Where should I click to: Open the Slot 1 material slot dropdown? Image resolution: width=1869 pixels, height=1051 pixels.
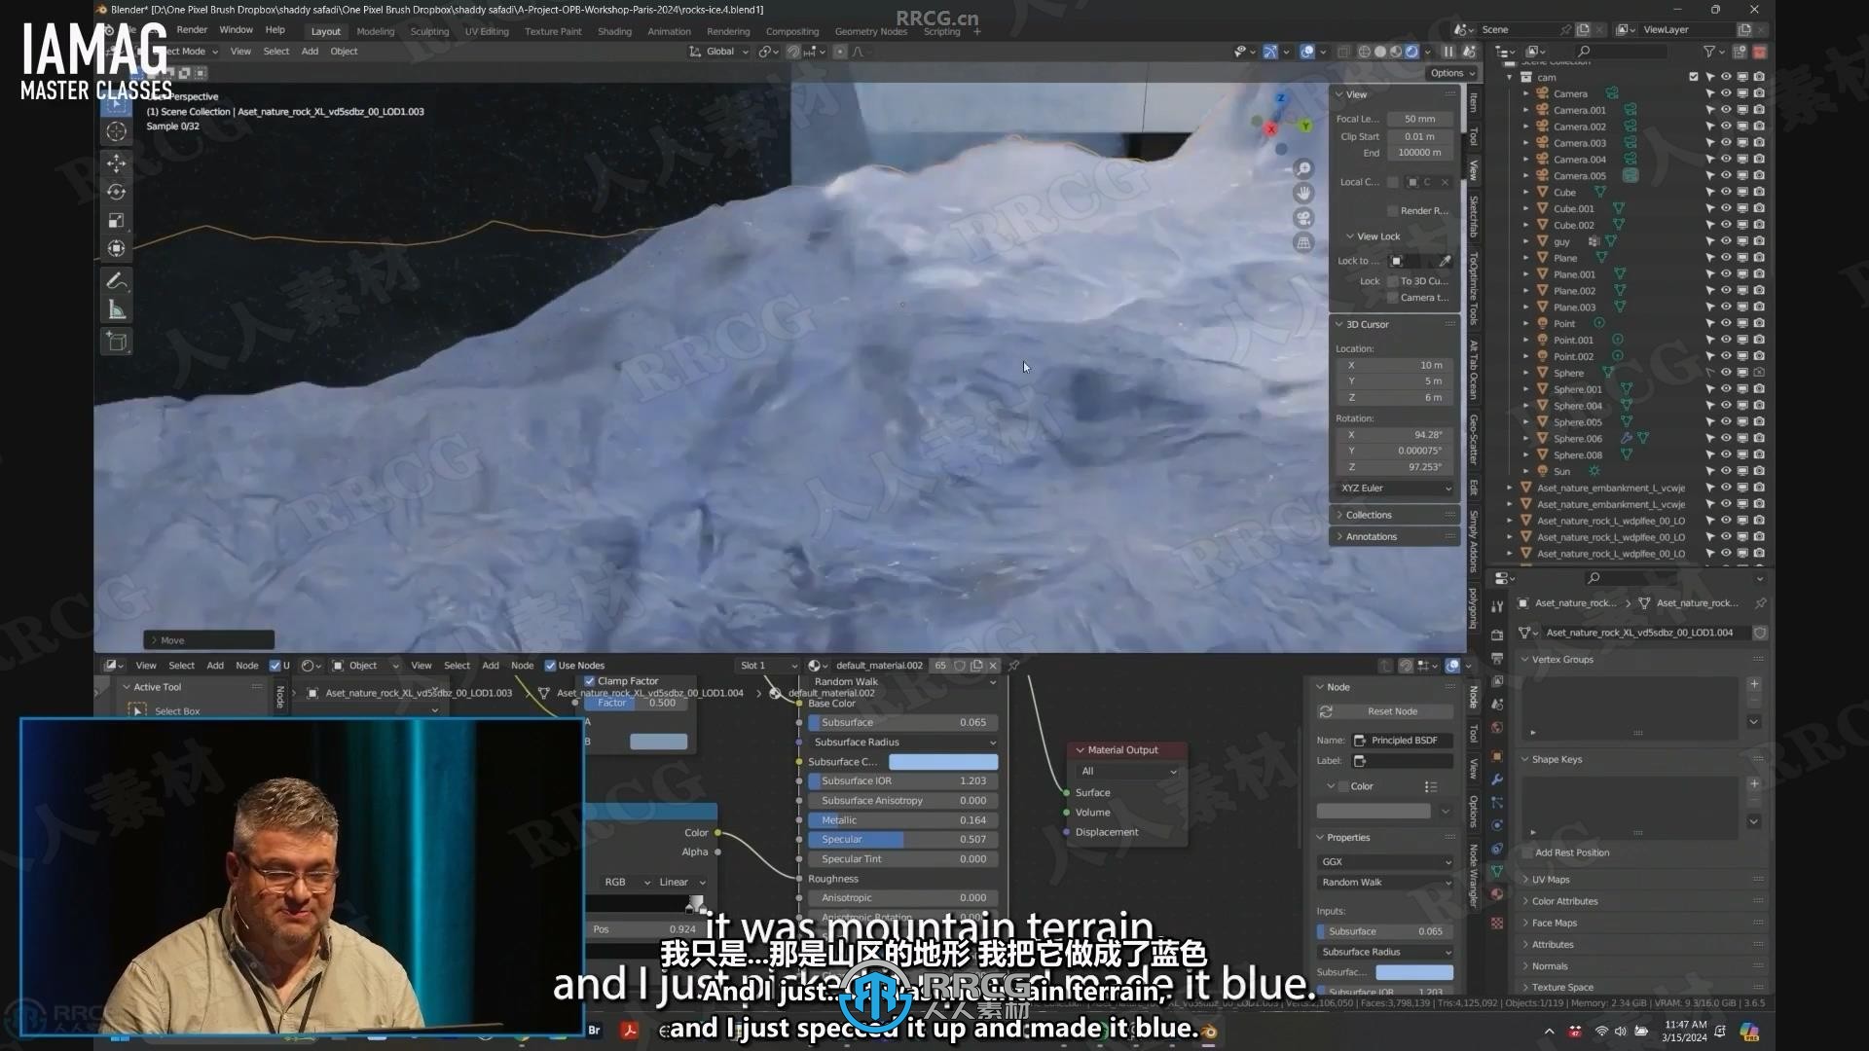(768, 666)
